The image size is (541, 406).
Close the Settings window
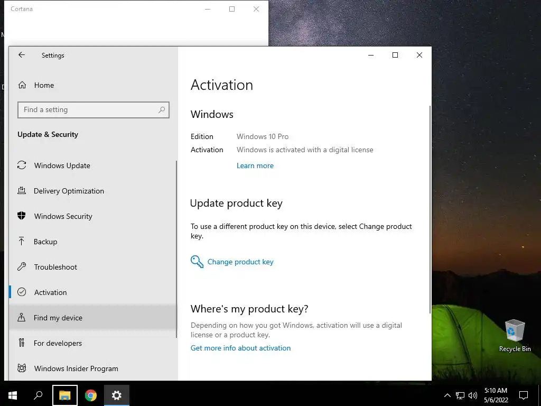coord(419,55)
